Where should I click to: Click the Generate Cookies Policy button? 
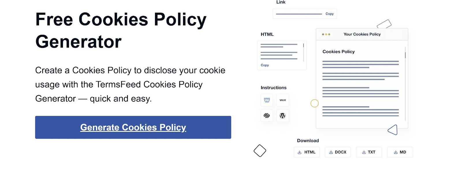(x=133, y=127)
